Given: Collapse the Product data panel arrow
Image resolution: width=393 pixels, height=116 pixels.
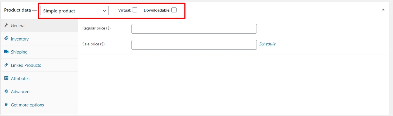Looking at the screenshot, I should tap(383, 10).
